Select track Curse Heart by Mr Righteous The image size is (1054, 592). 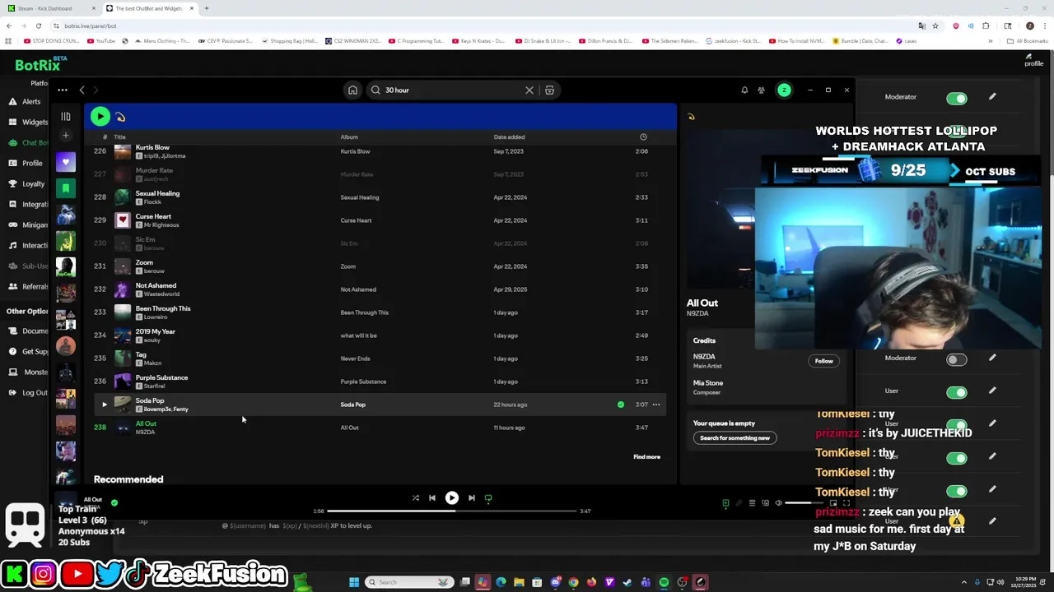[x=379, y=220]
